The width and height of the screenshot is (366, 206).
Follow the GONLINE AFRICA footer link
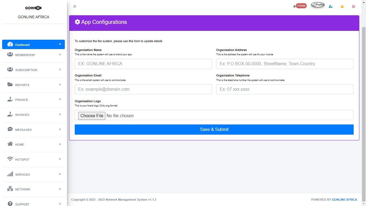tap(344, 200)
